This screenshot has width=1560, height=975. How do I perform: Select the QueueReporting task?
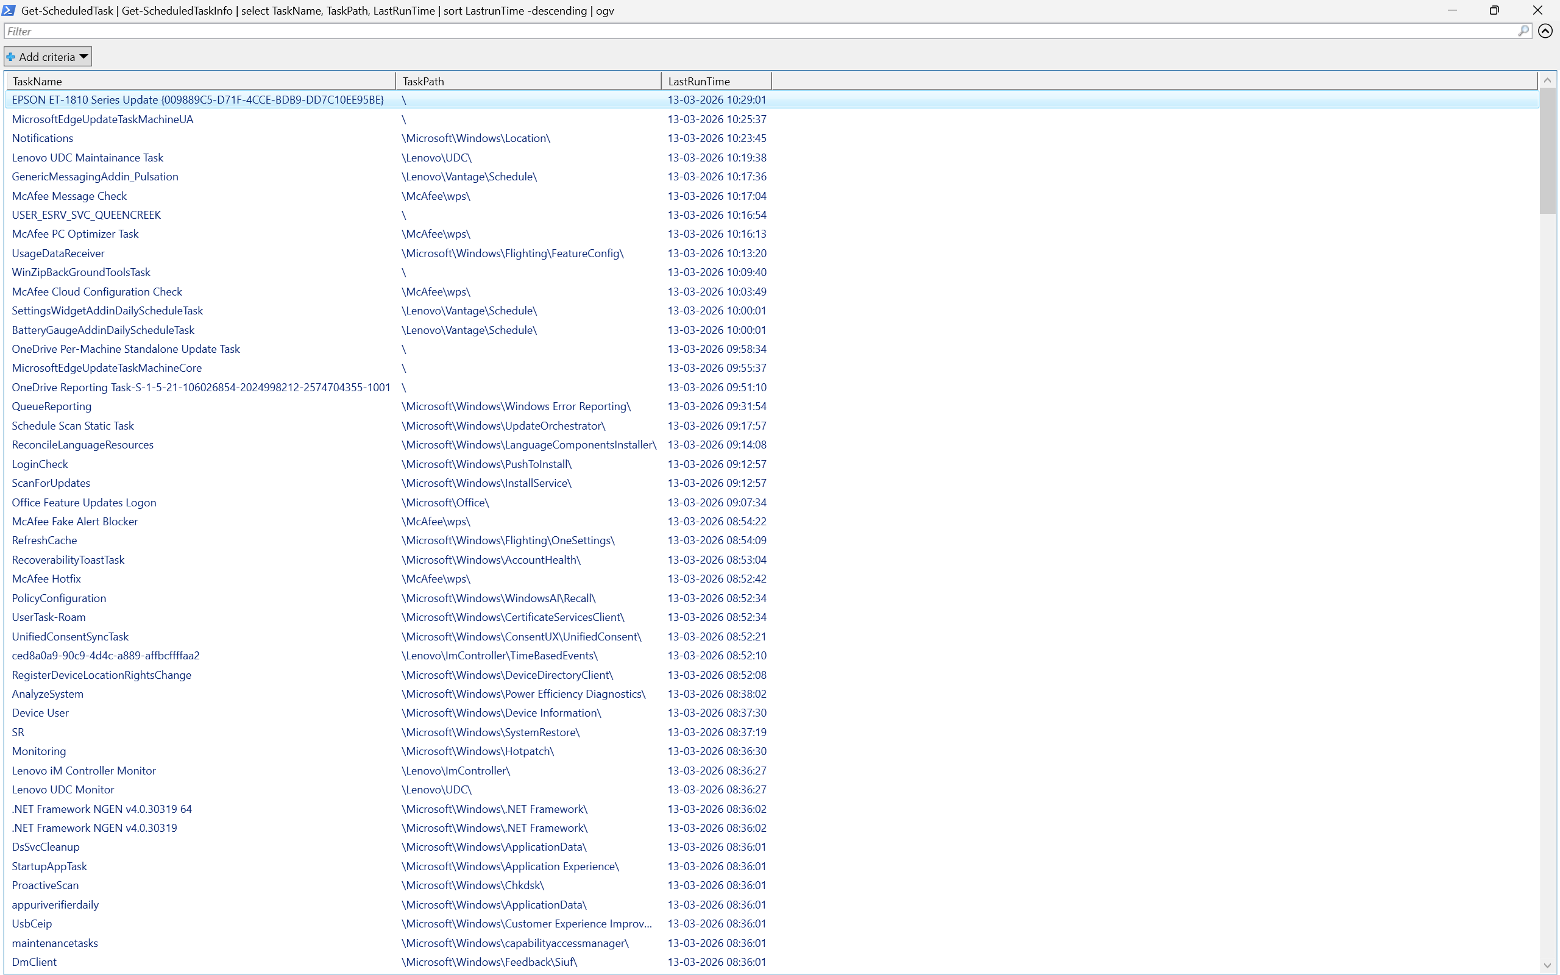[x=772, y=406]
